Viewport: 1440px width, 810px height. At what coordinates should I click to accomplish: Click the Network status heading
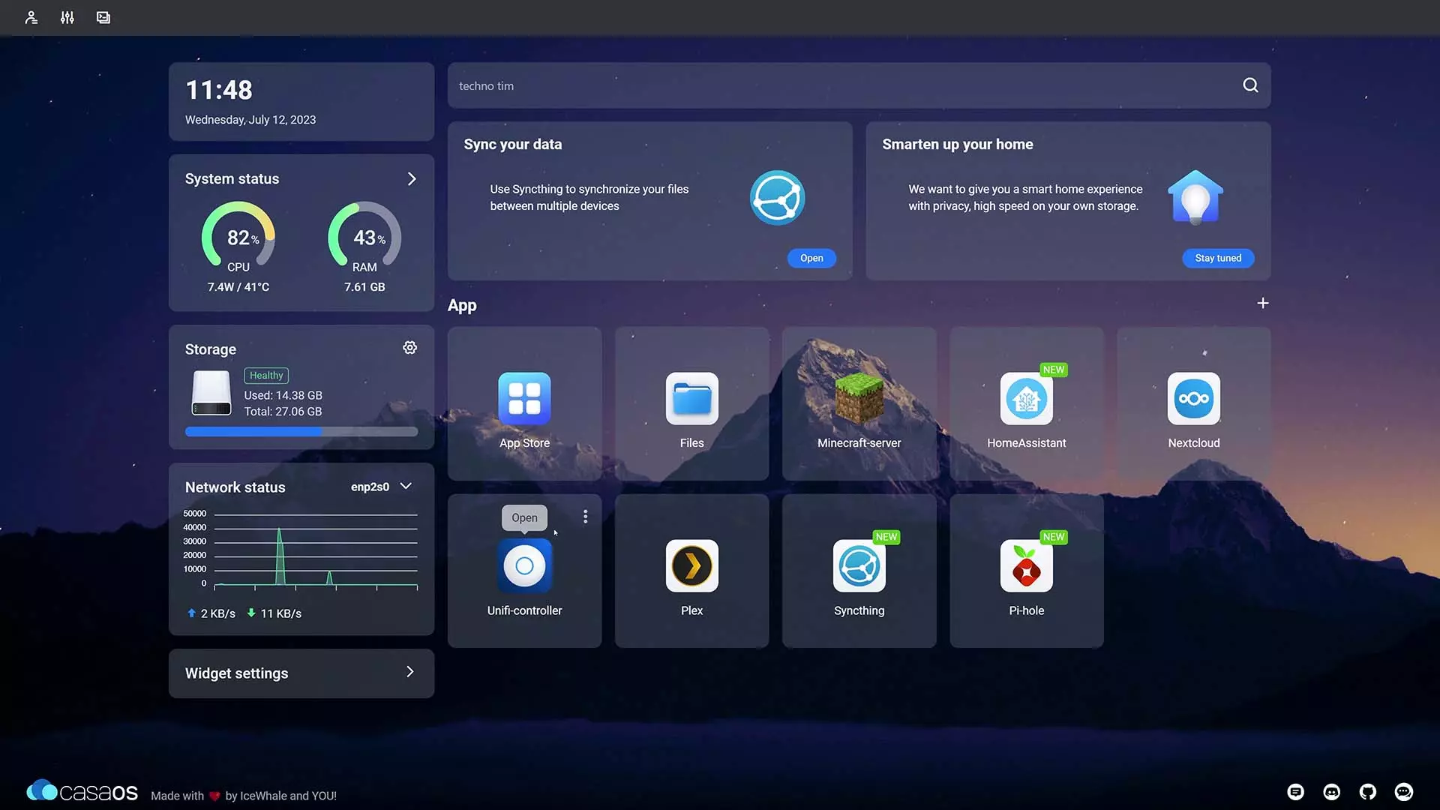(235, 487)
